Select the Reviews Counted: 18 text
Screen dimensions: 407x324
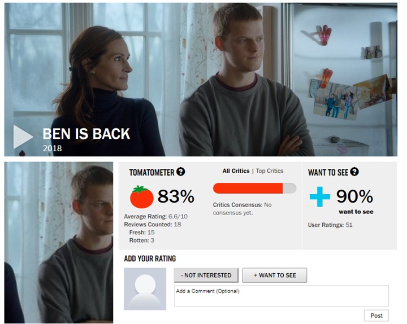pyautogui.click(x=153, y=225)
